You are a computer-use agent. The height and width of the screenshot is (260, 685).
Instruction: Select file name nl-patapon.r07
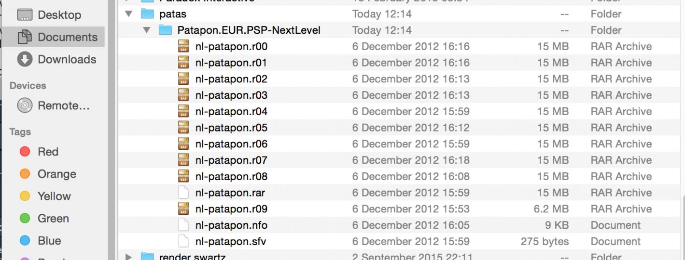(231, 160)
